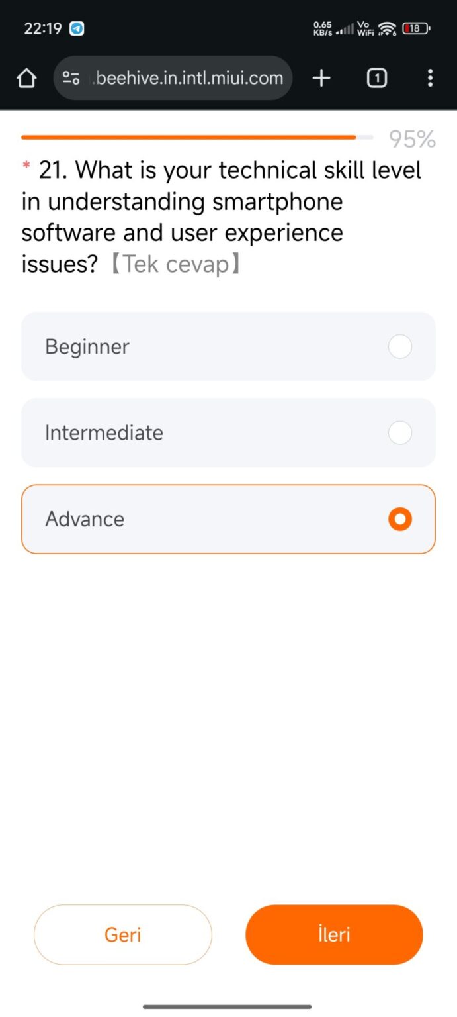Tap the highlighted Advance answer card

tap(228, 519)
